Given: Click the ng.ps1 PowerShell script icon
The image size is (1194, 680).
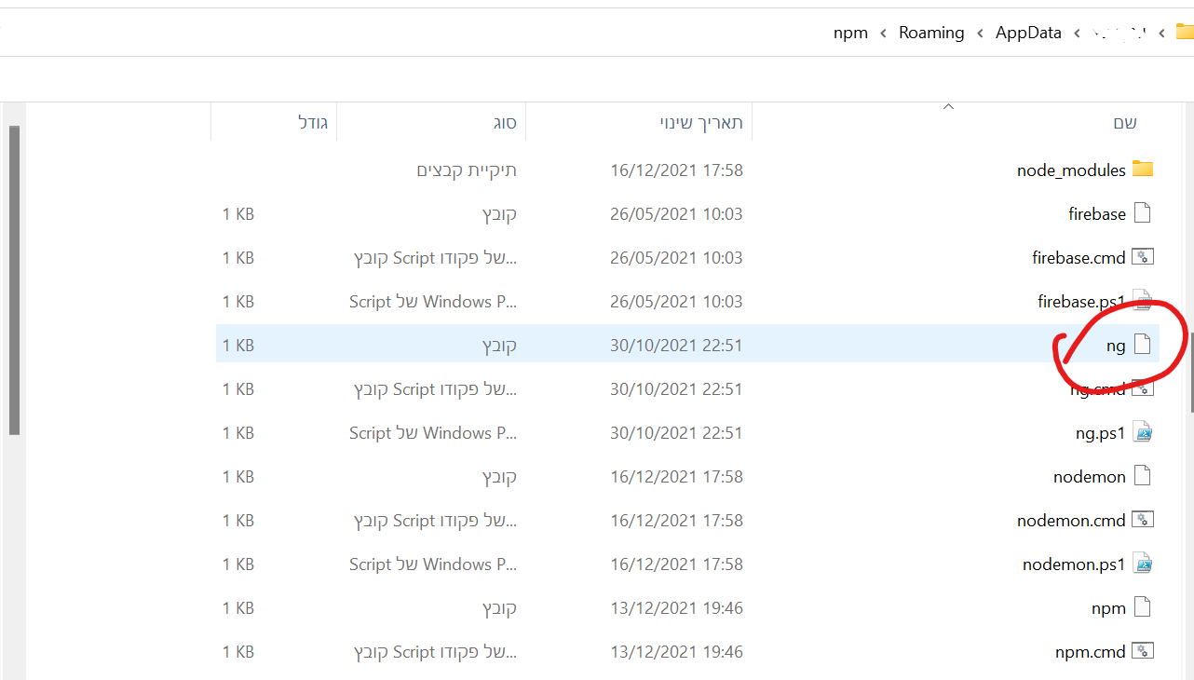Looking at the screenshot, I should point(1143,432).
